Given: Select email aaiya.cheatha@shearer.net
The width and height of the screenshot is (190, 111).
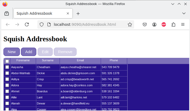Looking at the screenshot, I should pyautogui.click(x=81, y=67).
